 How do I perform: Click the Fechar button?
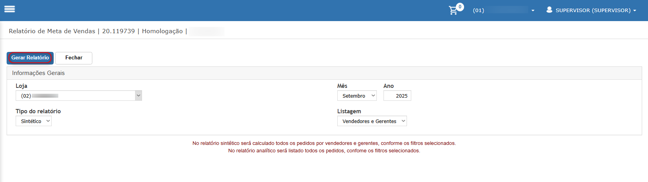[74, 58]
